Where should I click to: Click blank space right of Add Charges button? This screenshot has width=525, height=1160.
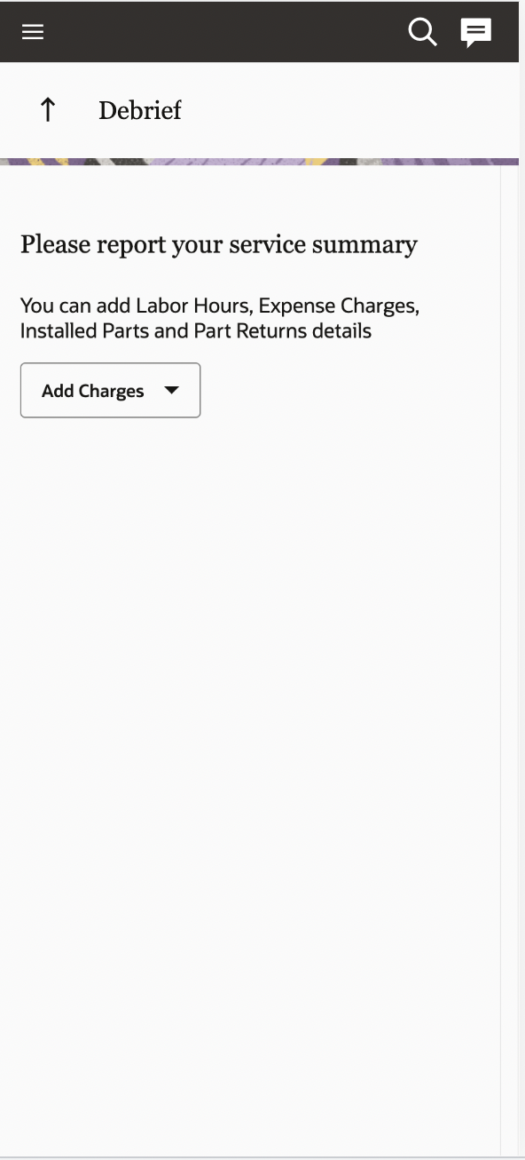click(x=350, y=390)
